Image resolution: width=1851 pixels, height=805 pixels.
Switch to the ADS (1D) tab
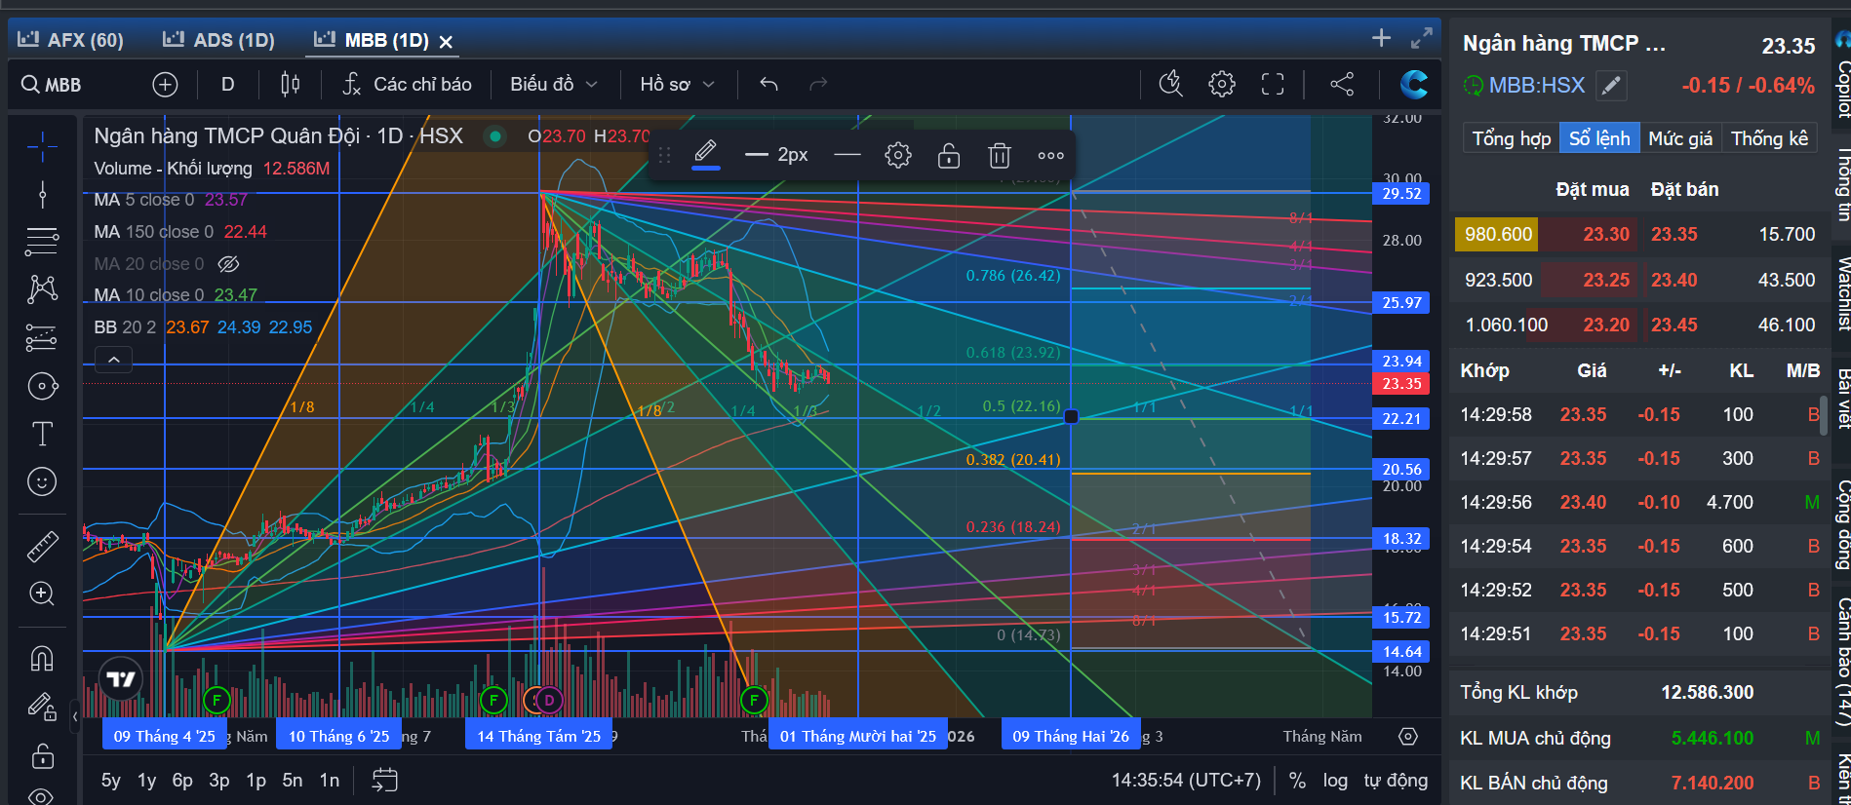pyautogui.click(x=218, y=40)
